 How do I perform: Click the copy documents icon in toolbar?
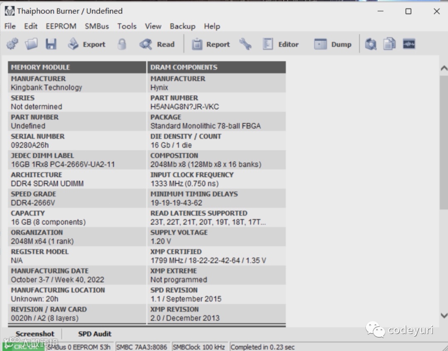pos(390,44)
